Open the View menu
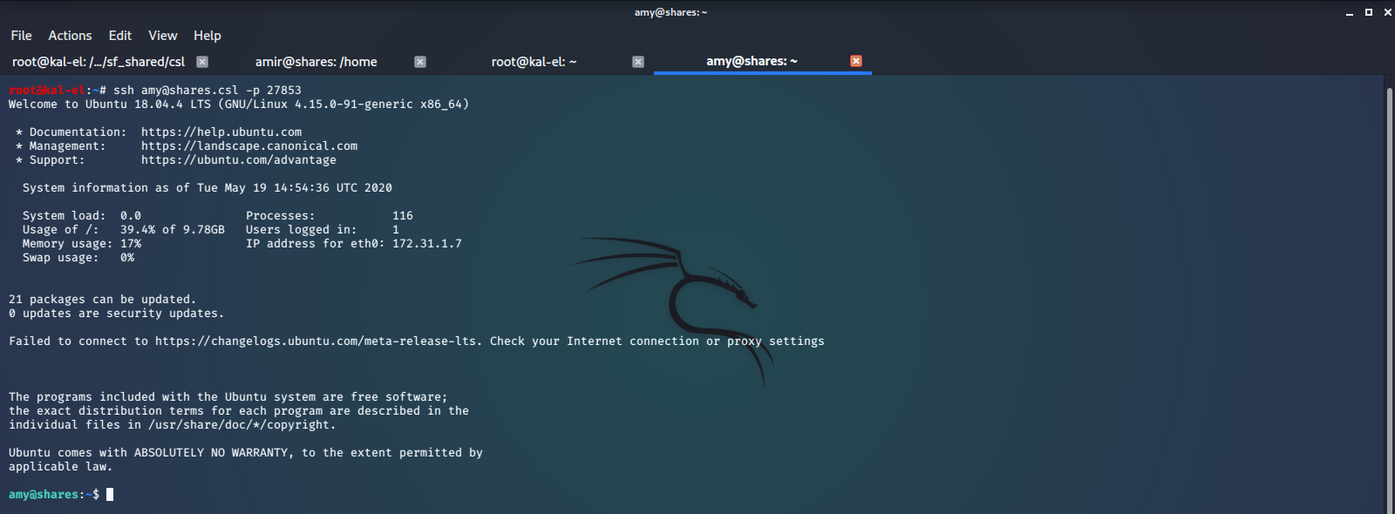1395x514 pixels. pyautogui.click(x=162, y=36)
